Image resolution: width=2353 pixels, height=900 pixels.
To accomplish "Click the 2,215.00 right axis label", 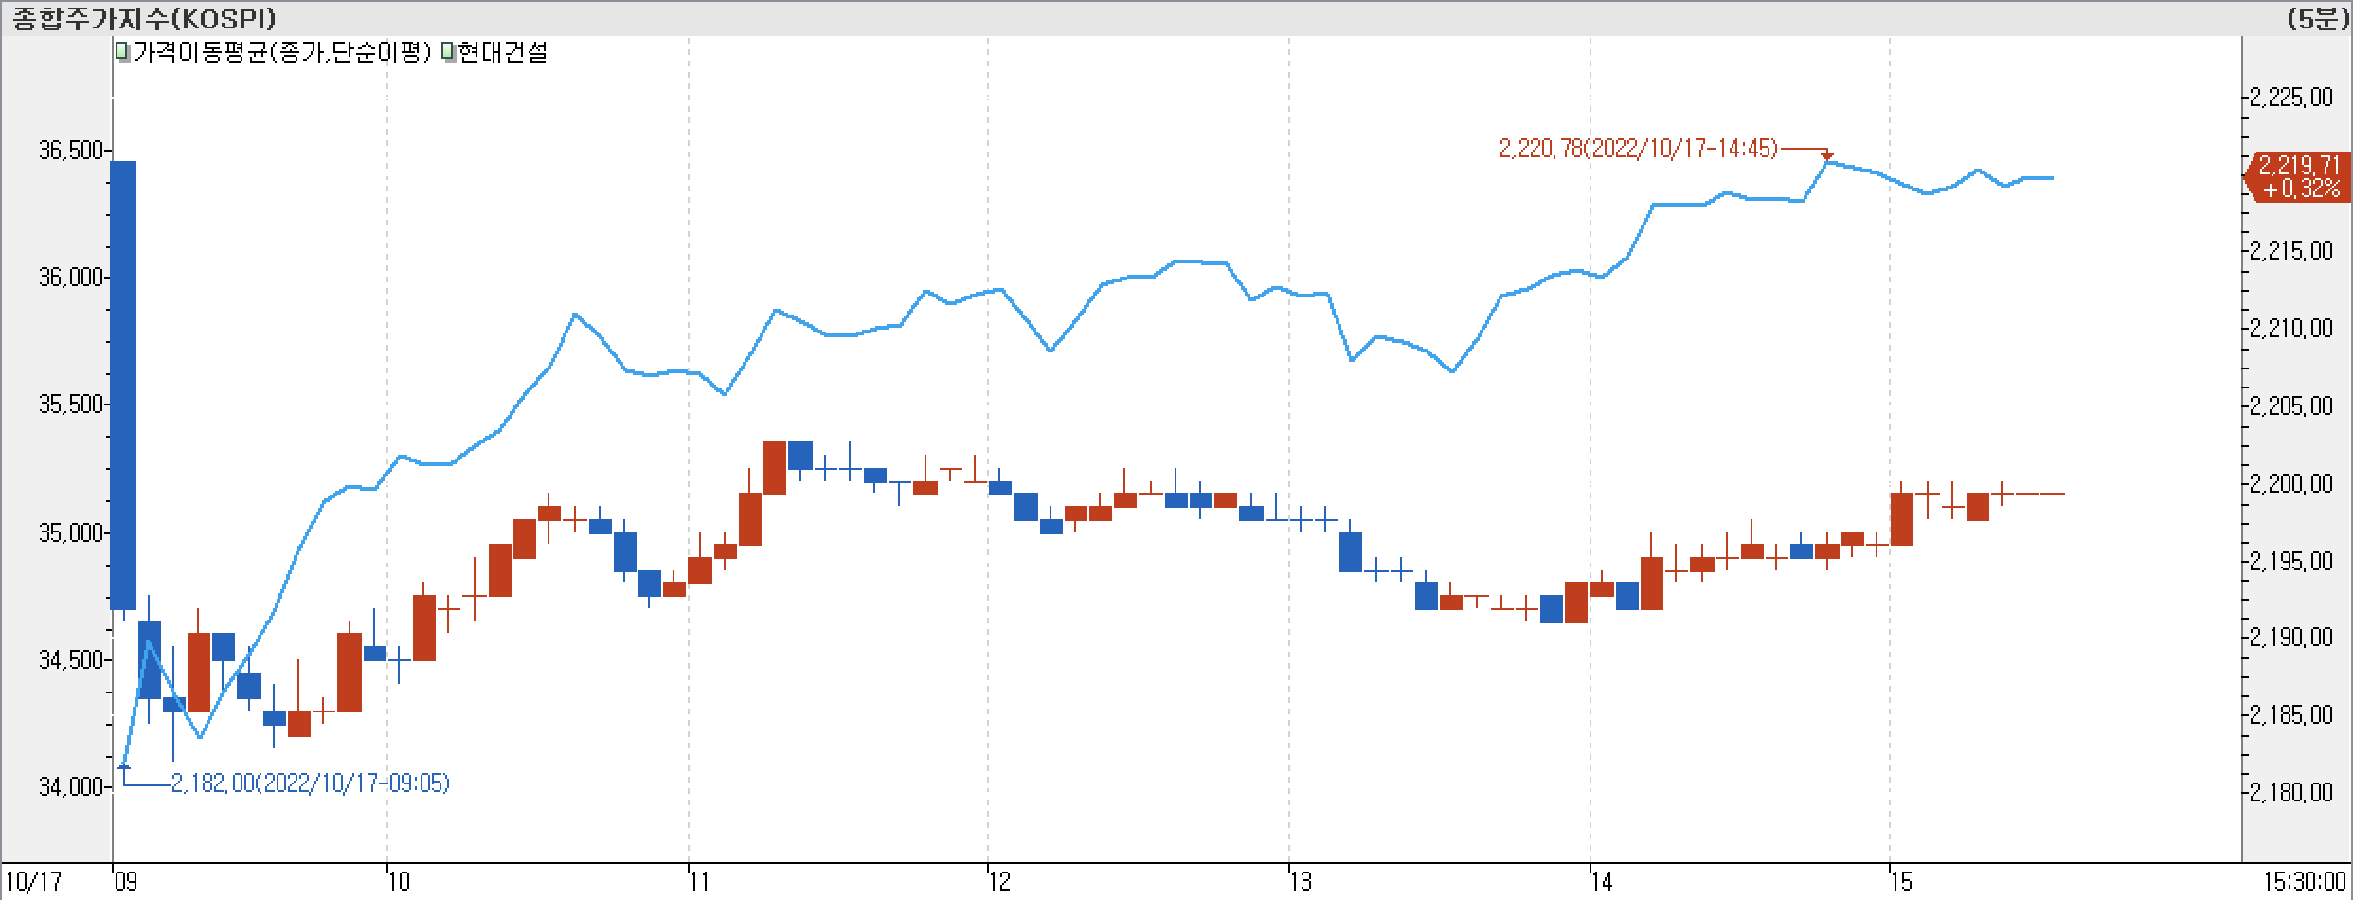I will pos(2290,251).
